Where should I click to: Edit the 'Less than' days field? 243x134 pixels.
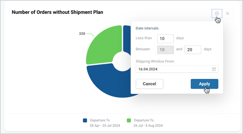pos(165,39)
